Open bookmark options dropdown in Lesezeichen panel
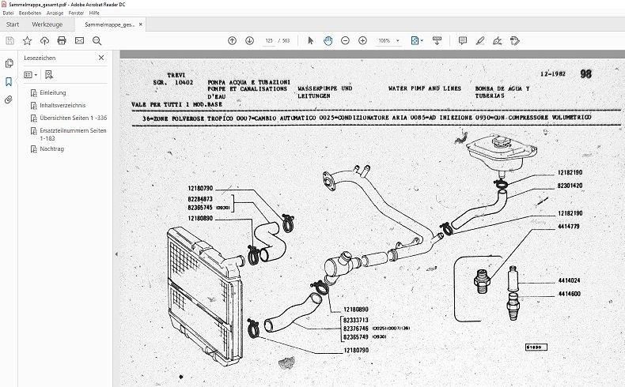The width and height of the screenshot is (625, 387). click(31, 74)
